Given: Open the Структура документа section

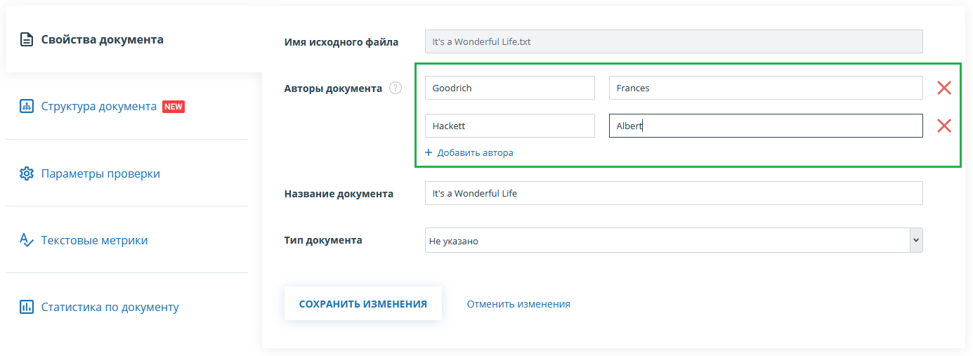Looking at the screenshot, I should 98,107.
